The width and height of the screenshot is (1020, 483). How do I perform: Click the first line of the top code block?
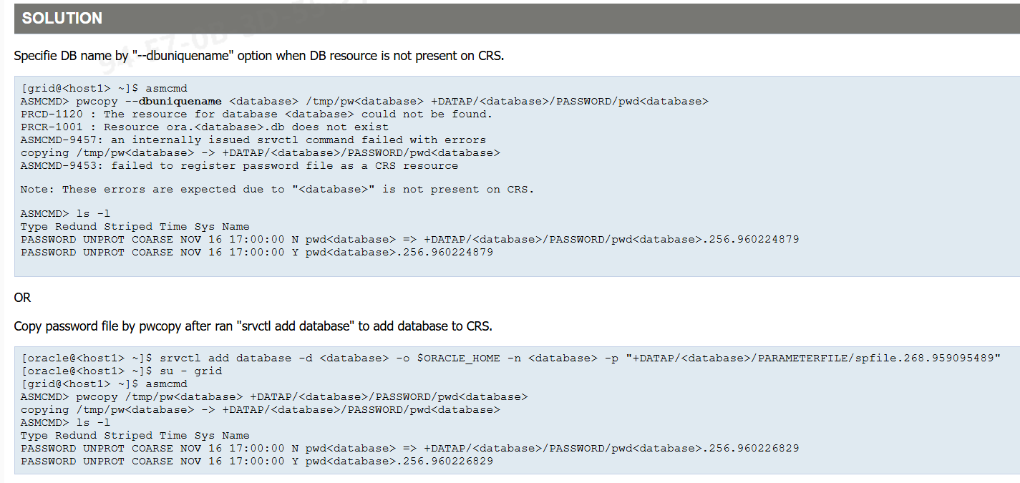pos(105,89)
